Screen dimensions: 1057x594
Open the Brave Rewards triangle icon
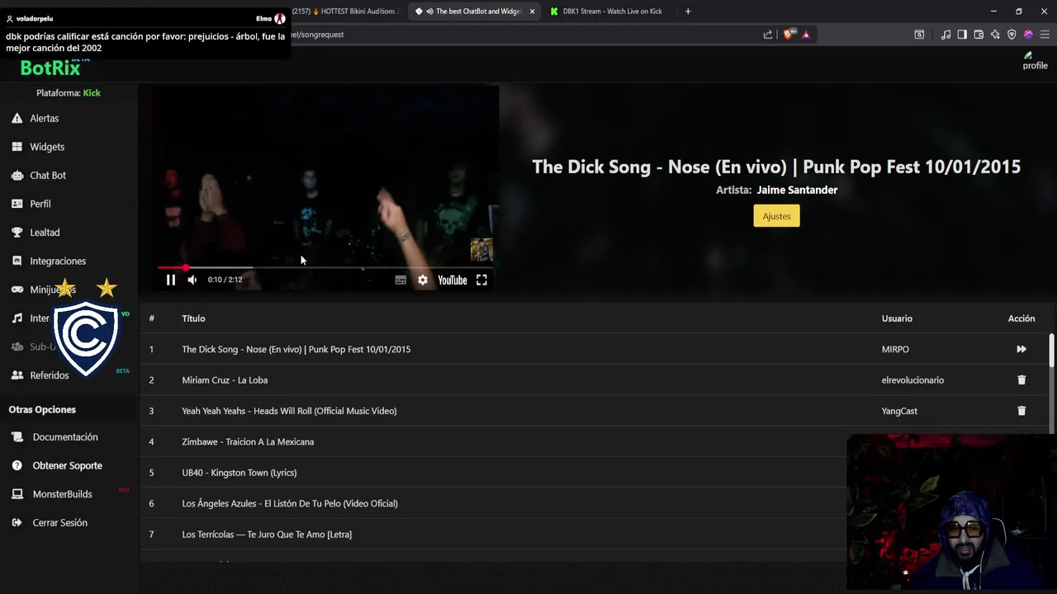806,35
